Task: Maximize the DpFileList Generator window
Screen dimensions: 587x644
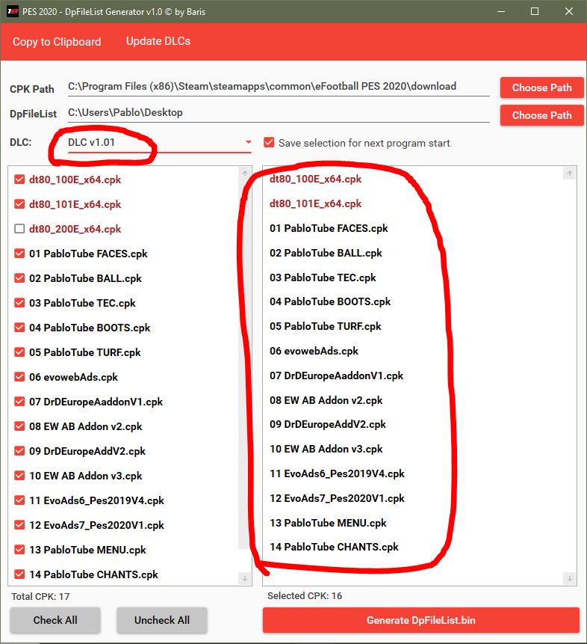Action: point(535,11)
